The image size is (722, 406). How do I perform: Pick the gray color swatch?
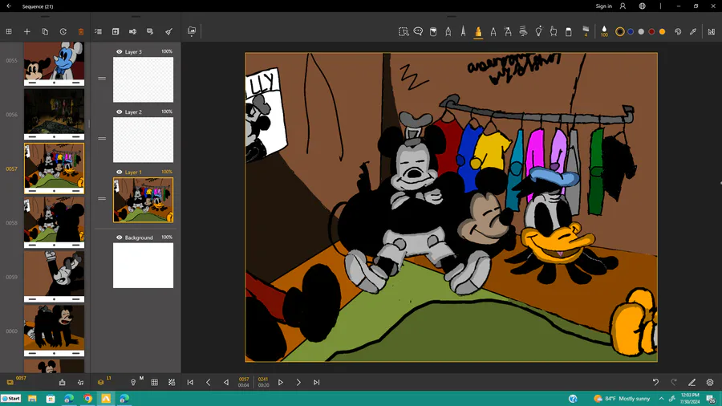[641, 32]
